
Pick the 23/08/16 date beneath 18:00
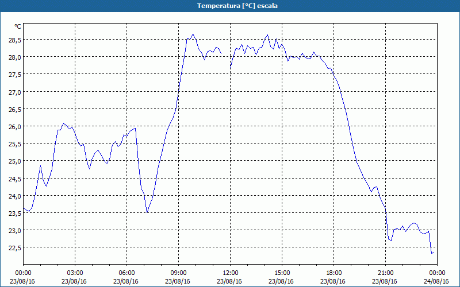pyautogui.click(x=333, y=281)
